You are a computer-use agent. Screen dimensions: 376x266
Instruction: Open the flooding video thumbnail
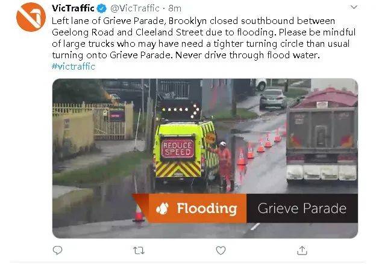pos(205,158)
